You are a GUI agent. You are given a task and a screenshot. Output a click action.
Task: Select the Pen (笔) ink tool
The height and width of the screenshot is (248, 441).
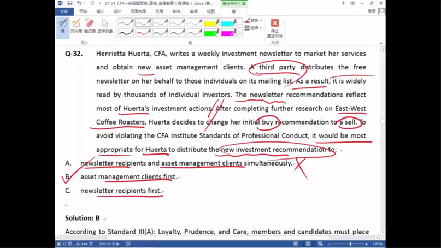63,26
